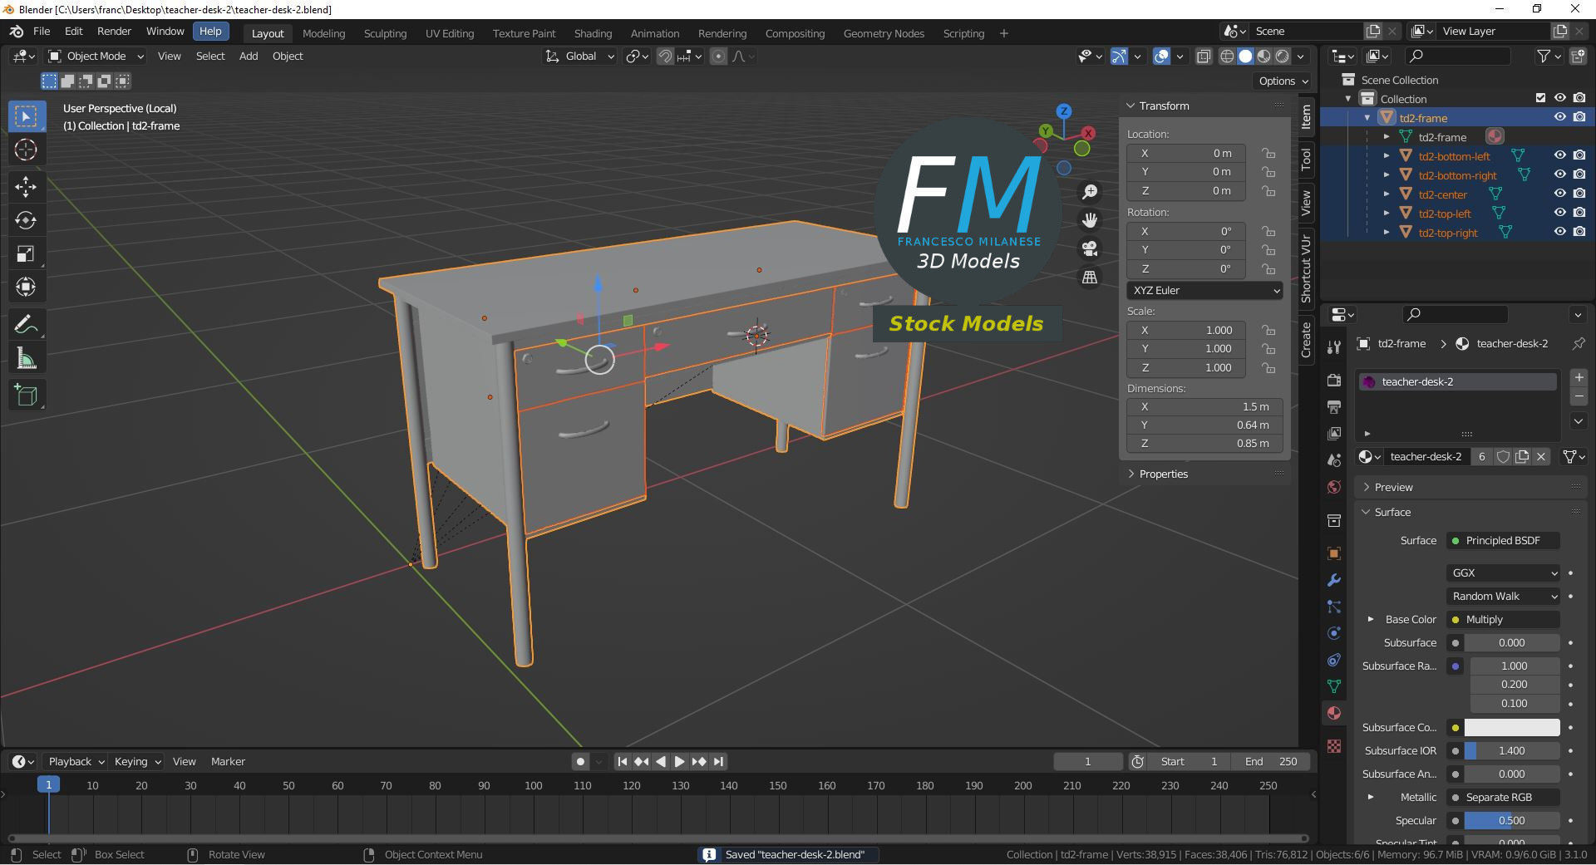Adjust the Specular slider

[1511, 821]
